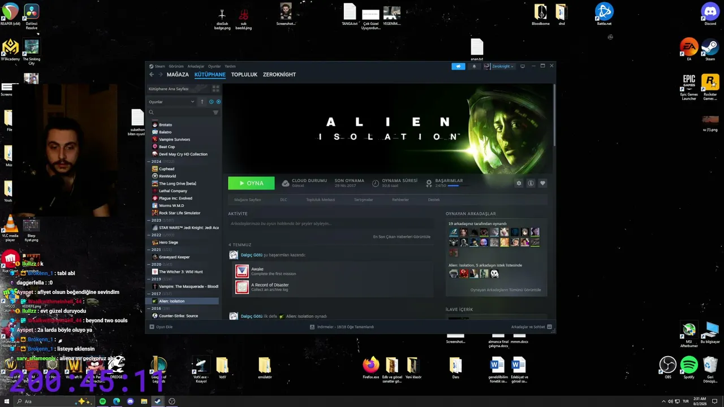Screen dimensions: 724x407
Task: Open Mağaza Sayfası link for the game
Action: pos(248,200)
